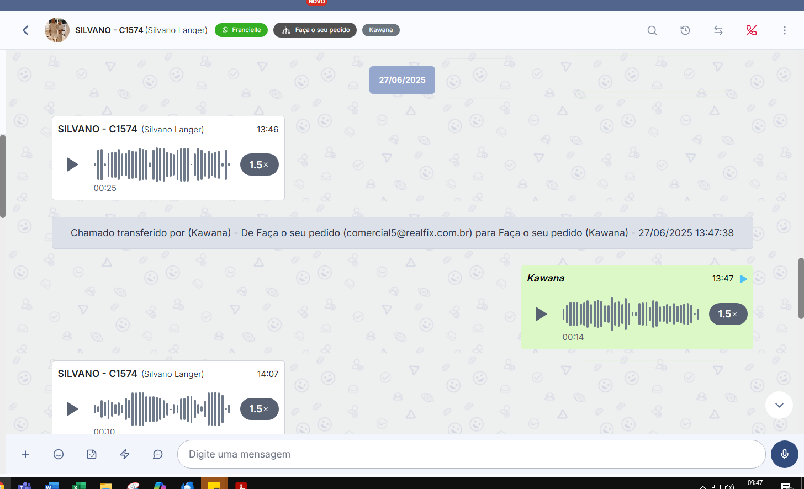Toggle 1.5x speed on 14:07 audio

(259, 409)
